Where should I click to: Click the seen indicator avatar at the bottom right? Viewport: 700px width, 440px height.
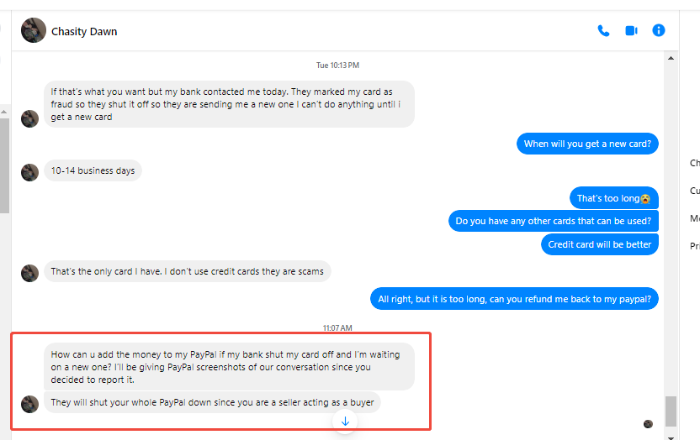[648, 424]
